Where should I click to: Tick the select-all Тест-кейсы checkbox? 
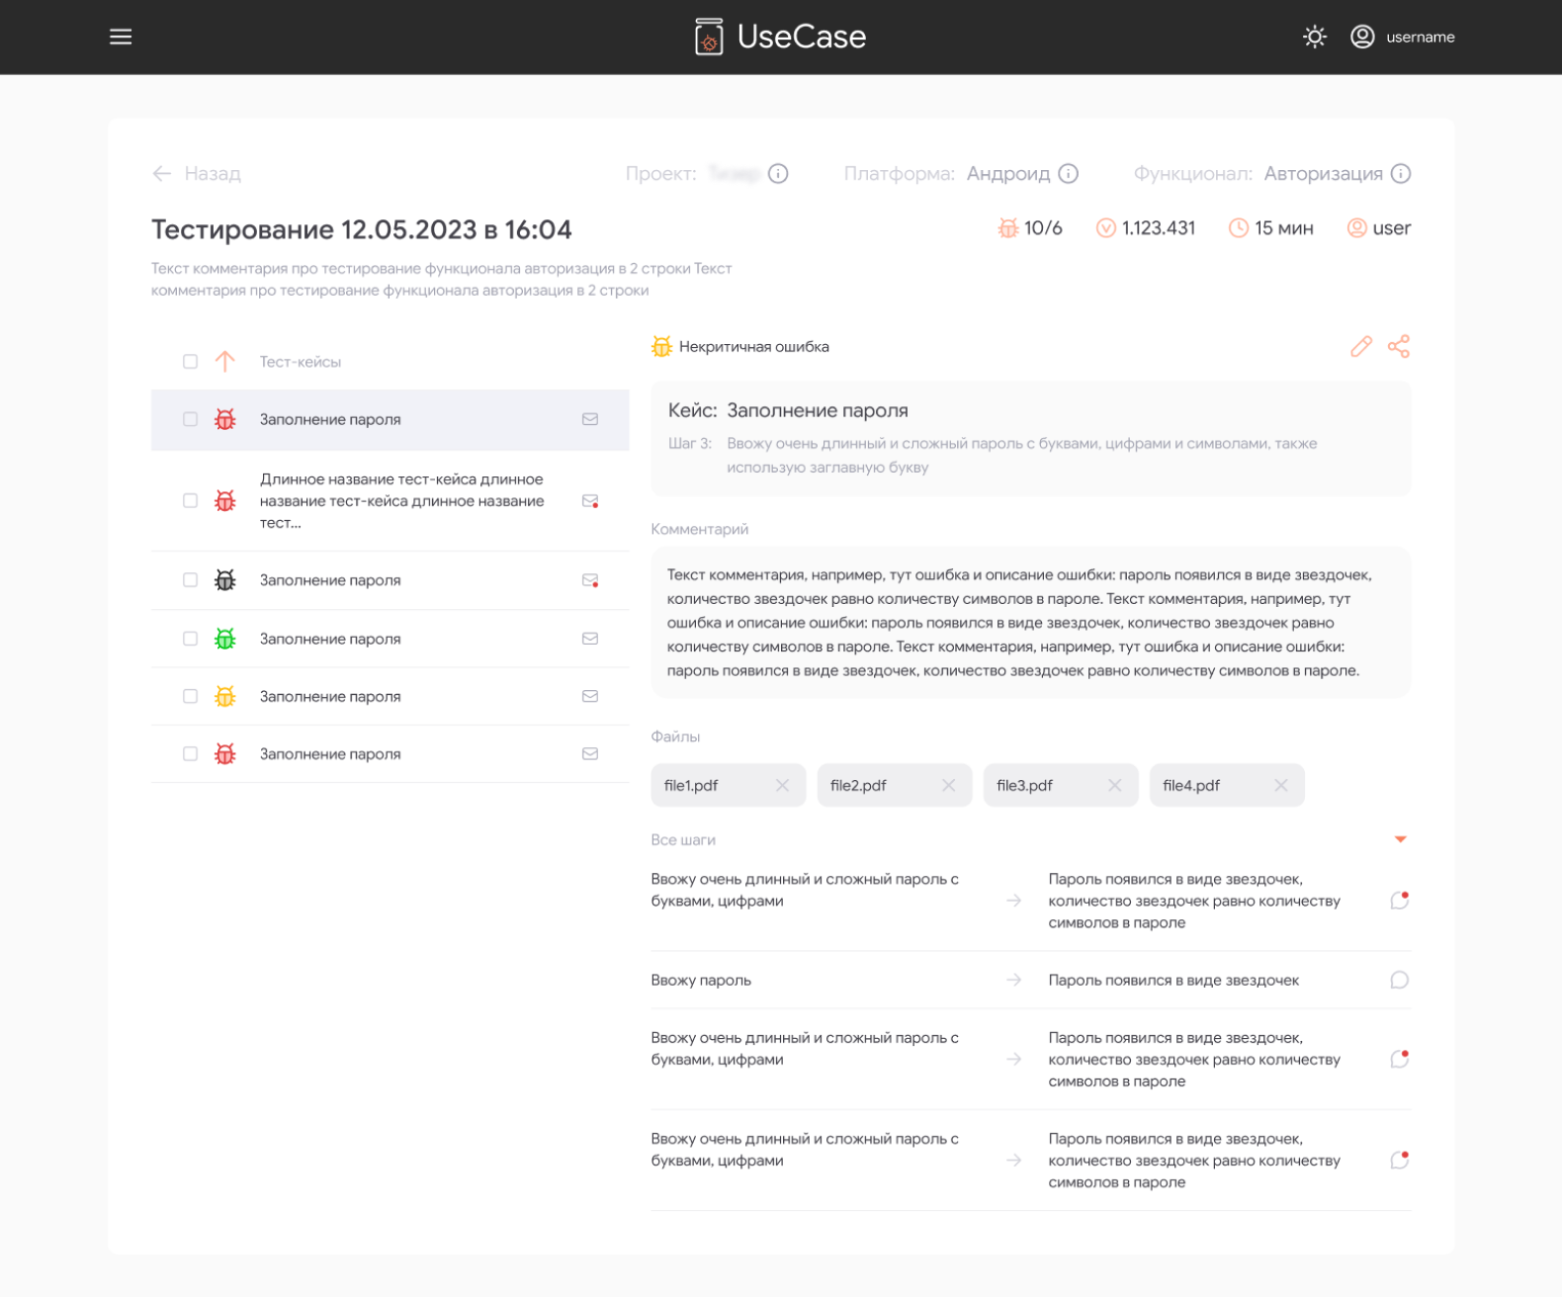click(190, 361)
